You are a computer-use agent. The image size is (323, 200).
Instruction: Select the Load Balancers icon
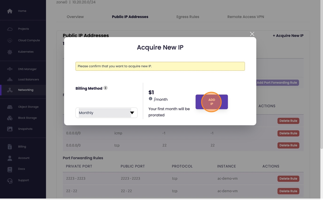coord(10,79)
